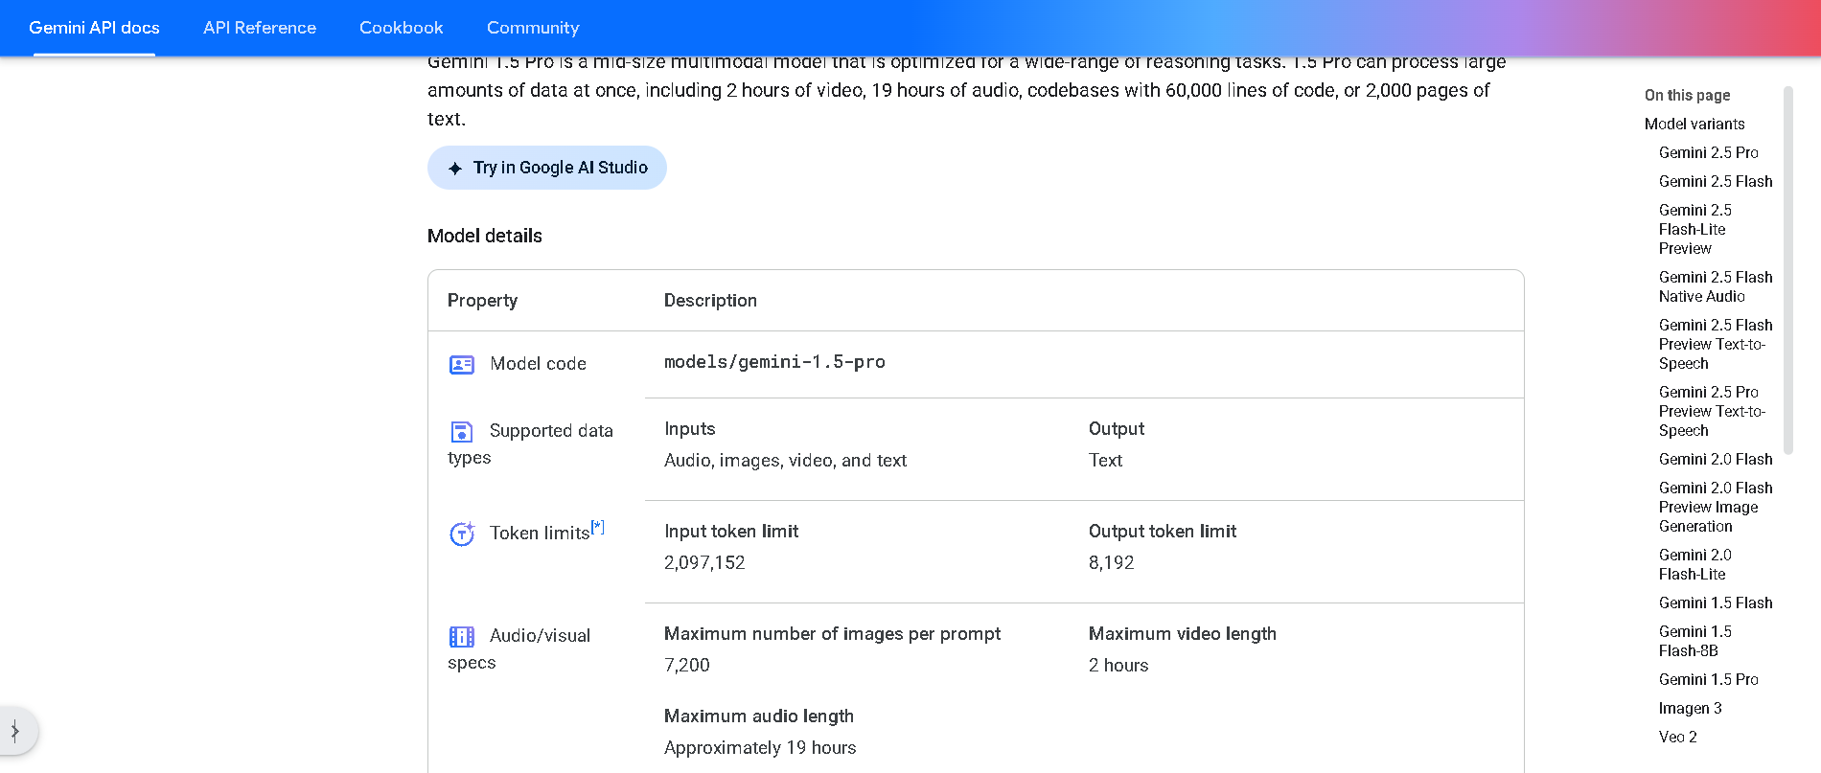Image resolution: width=1821 pixels, height=773 pixels.
Task: Go to Gemini 2.5 Flash Native Audio
Action: 1715,286
